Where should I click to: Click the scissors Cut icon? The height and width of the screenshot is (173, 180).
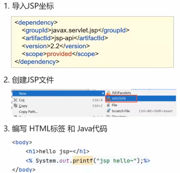point(16,100)
